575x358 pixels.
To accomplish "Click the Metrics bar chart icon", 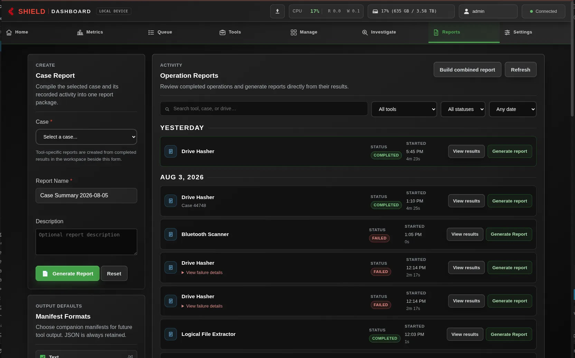I will click(x=80, y=32).
